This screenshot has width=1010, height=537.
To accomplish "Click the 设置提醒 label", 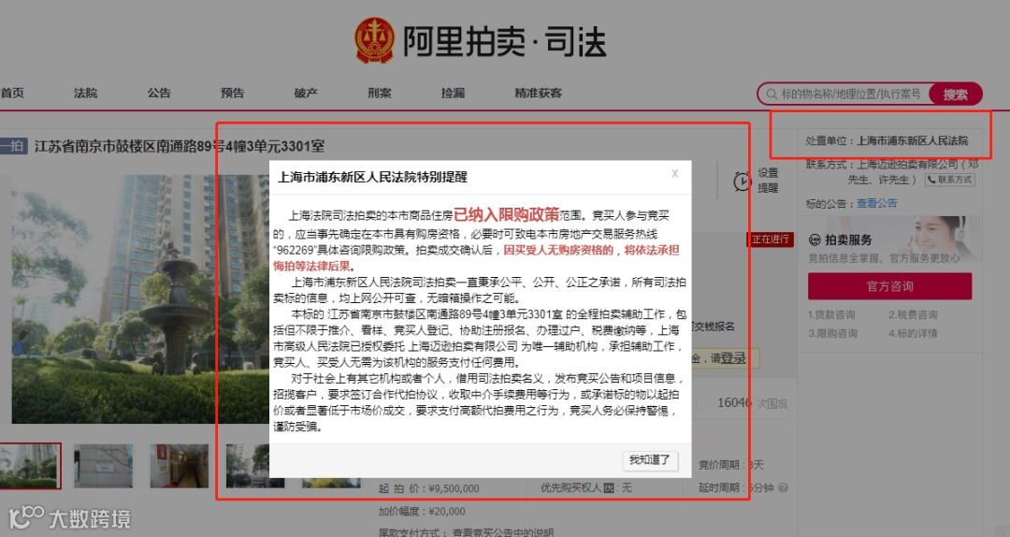I will (x=768, y=181).
